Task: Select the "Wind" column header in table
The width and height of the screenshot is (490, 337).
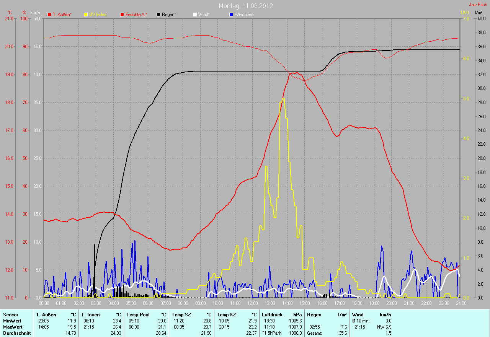Action: pos(358,314)
